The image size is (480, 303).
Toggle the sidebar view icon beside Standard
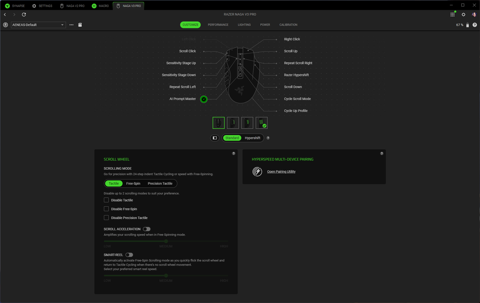click(214, 138)
